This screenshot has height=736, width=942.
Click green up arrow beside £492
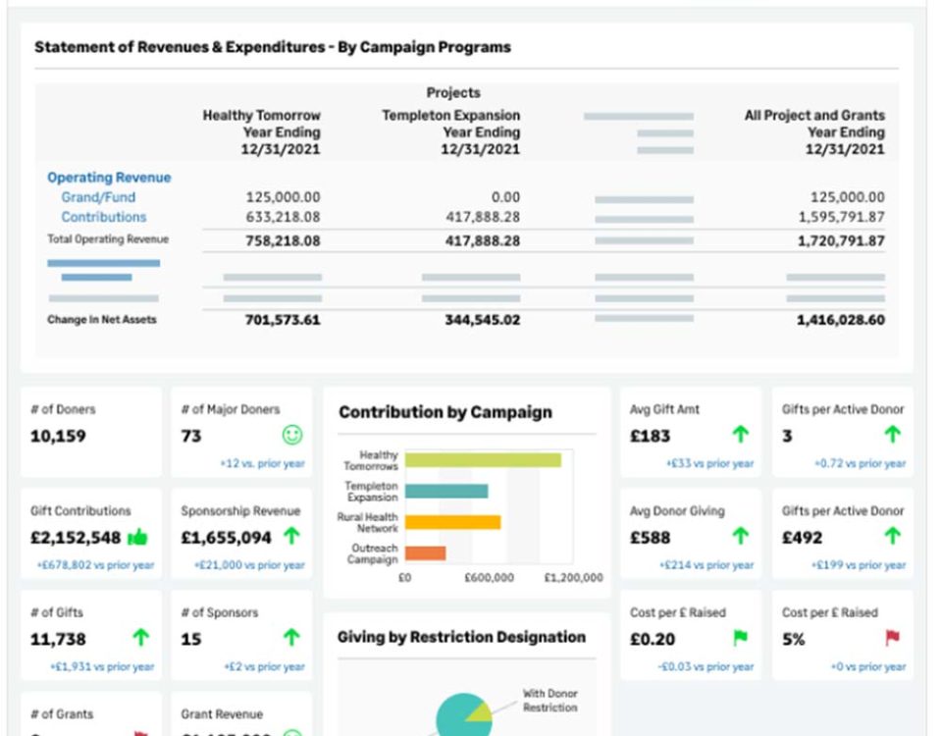coord(893,536)
